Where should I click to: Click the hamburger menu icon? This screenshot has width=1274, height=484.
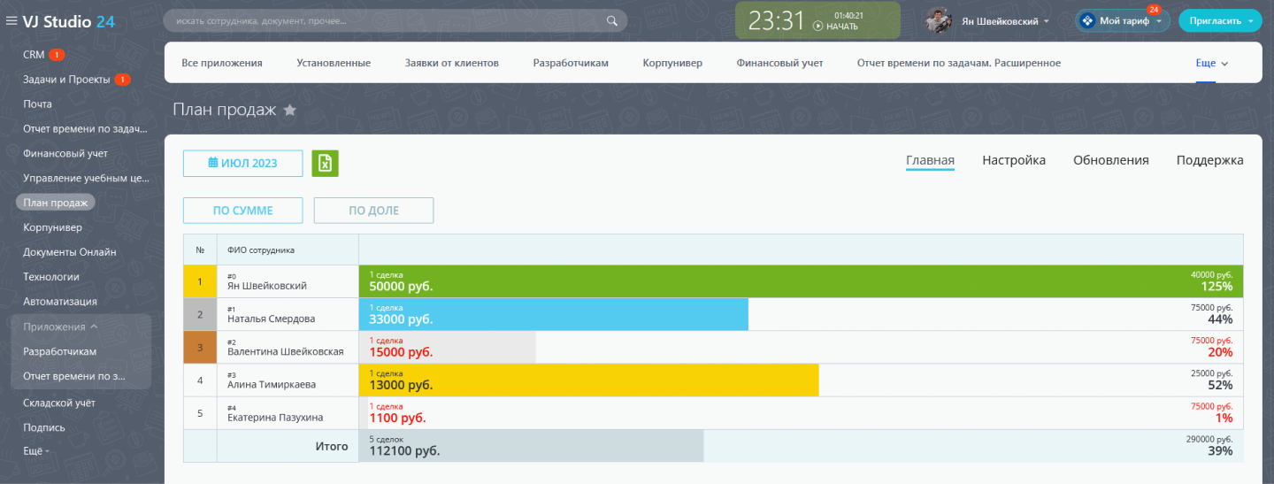[12, 21]
